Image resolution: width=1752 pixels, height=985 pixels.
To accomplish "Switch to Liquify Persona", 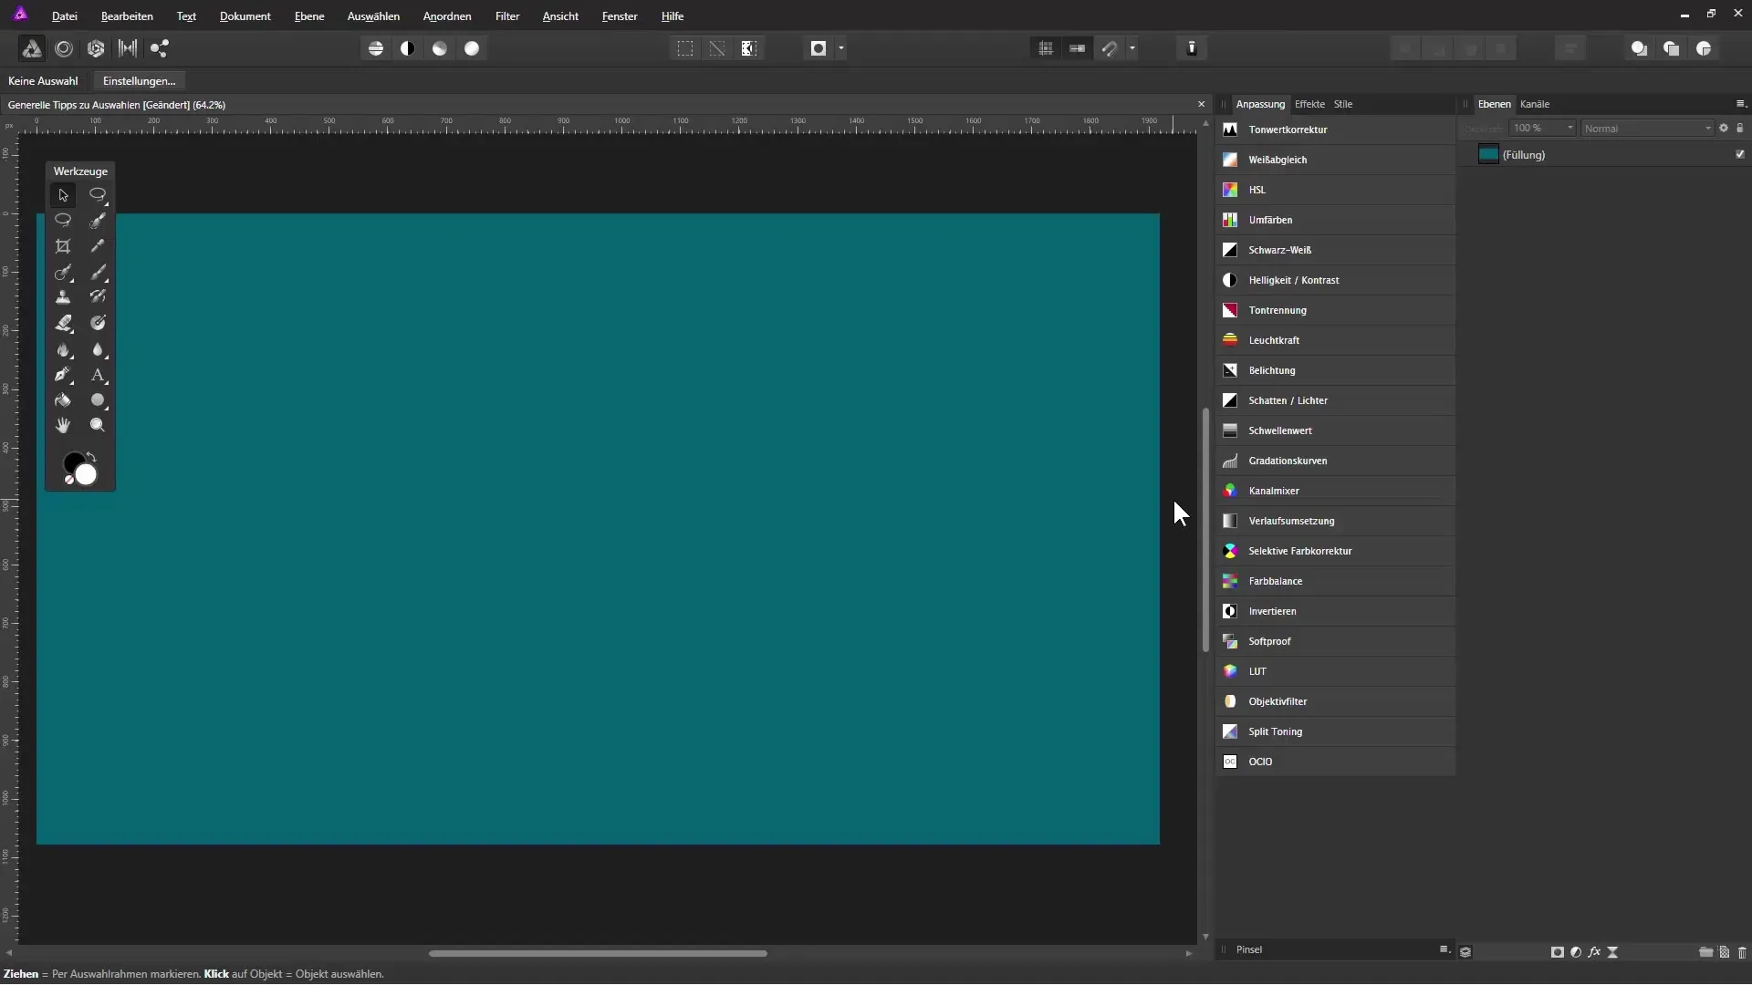I will pos(64,48).
